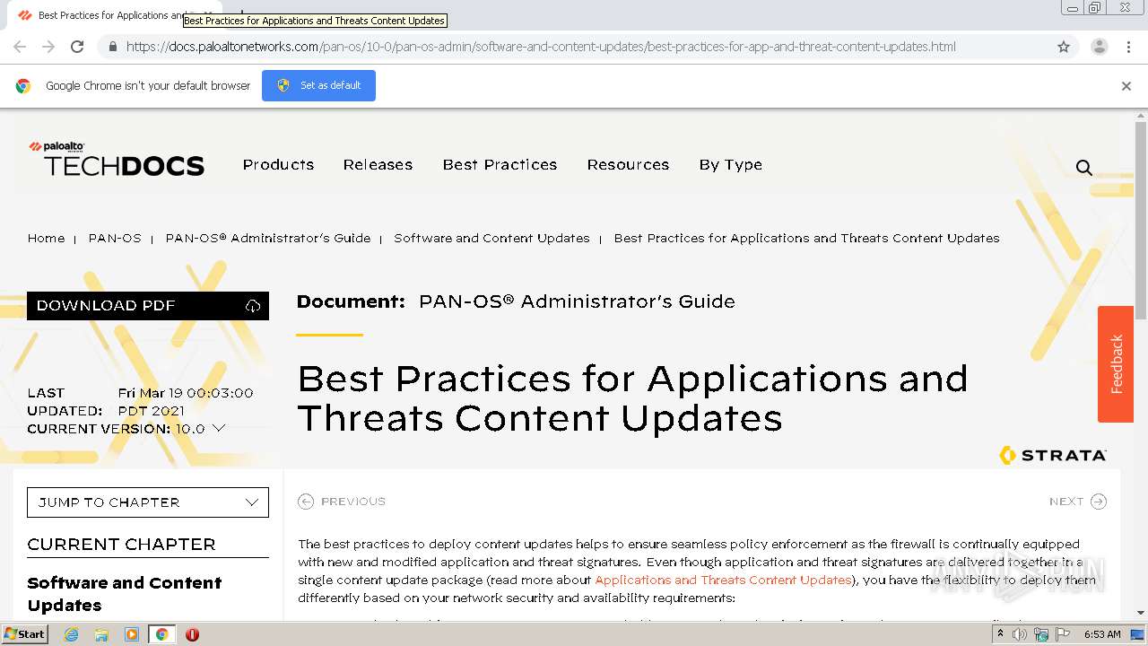Click the padlock site info icon

tap(112, 47)
